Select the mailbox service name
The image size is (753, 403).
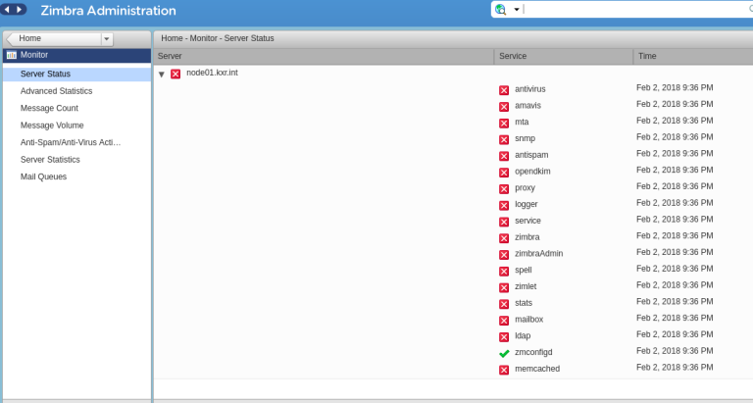(x=529, y=320)
